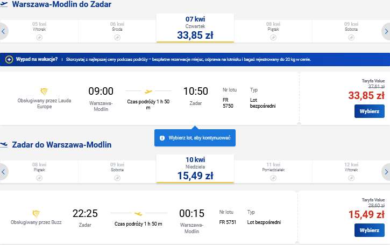
Task: Show later return dates with right arrow
Action: 386,172
